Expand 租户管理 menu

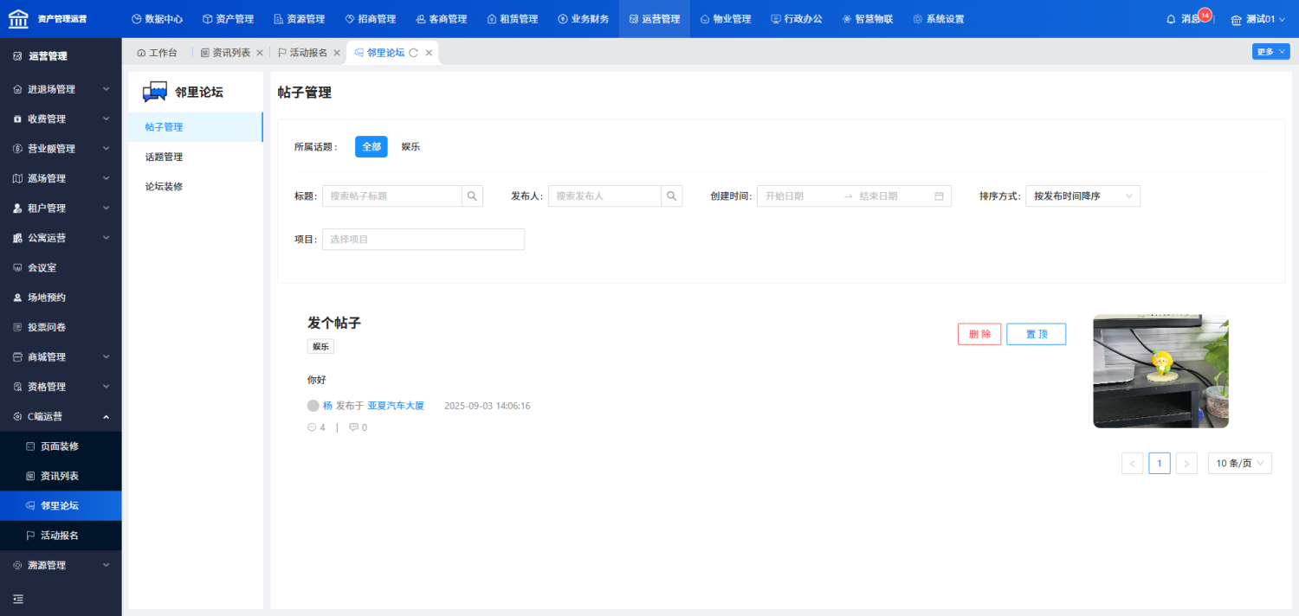click(61, 209)
